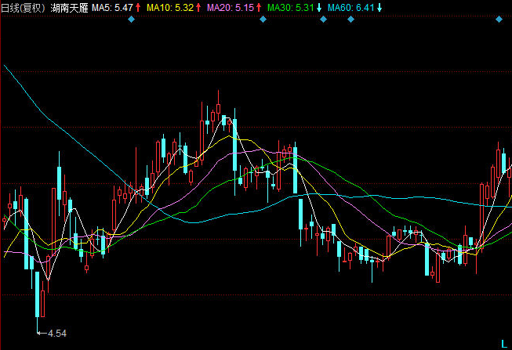Click the red up arrow beside MA10

pos(198,8)
